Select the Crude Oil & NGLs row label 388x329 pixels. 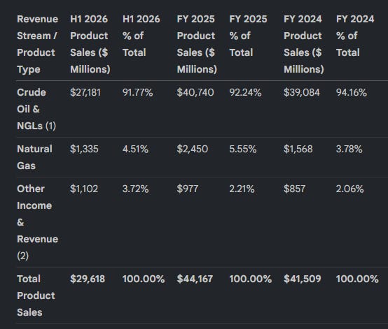36,109
